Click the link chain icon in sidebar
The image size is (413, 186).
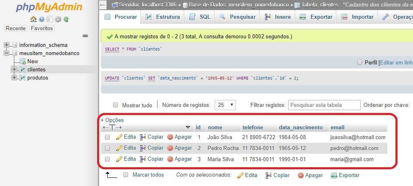pos(85,36)
